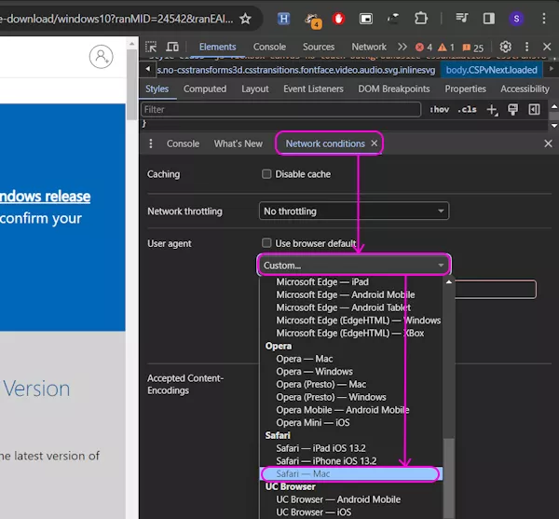Click the new style rule plus icon

pyautogui.click(x=492, y=109)
